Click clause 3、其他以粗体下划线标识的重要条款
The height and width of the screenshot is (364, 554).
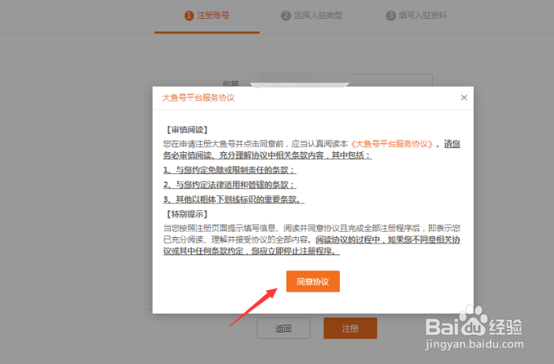234,199
